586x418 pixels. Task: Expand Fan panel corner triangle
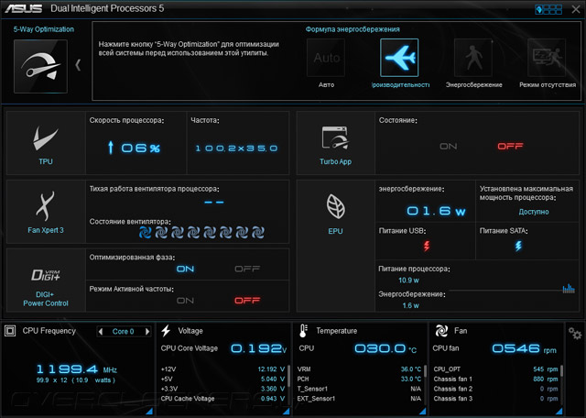coord(559,412)
